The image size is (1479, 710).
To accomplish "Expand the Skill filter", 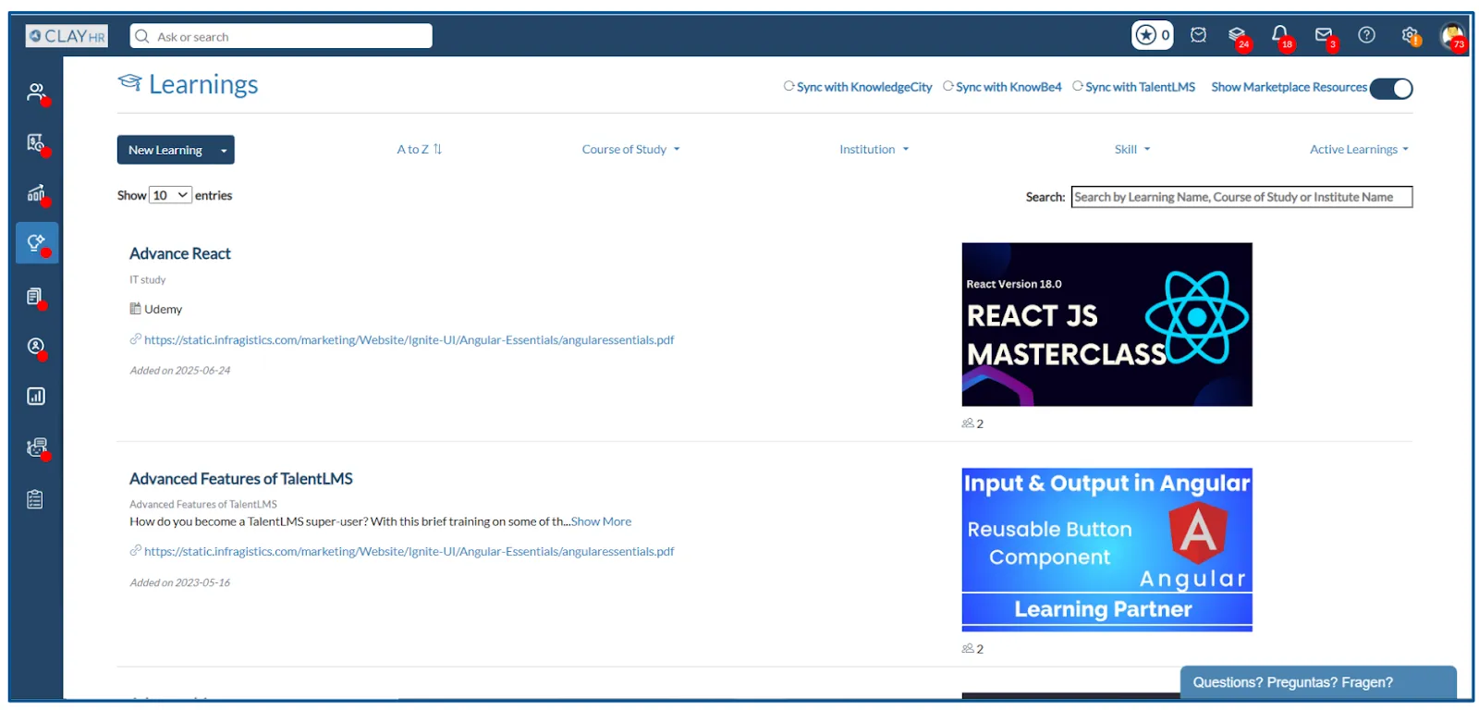I will coord(1132,149).
